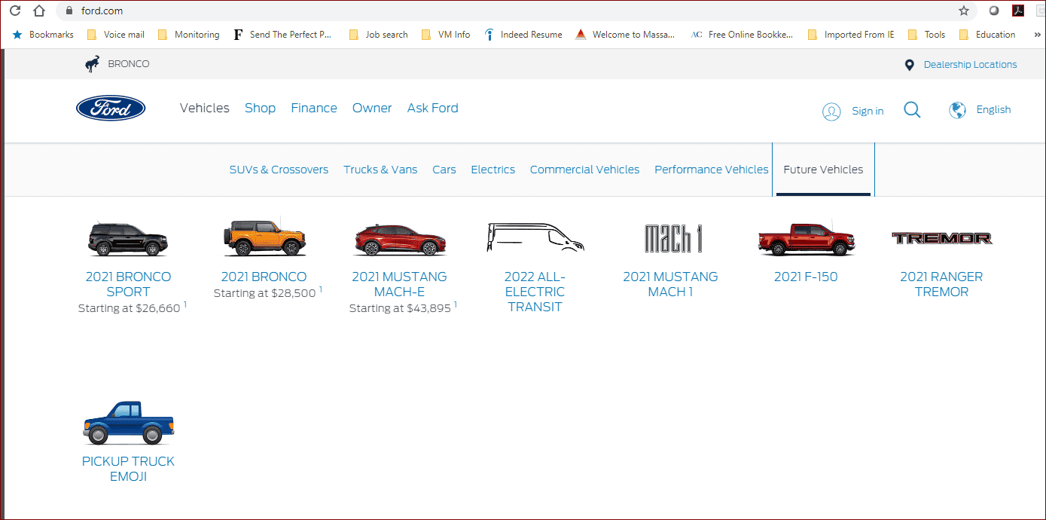Switch to the Electrics tab
Viewport: 1046px width, 520px height.
(493, 170)
